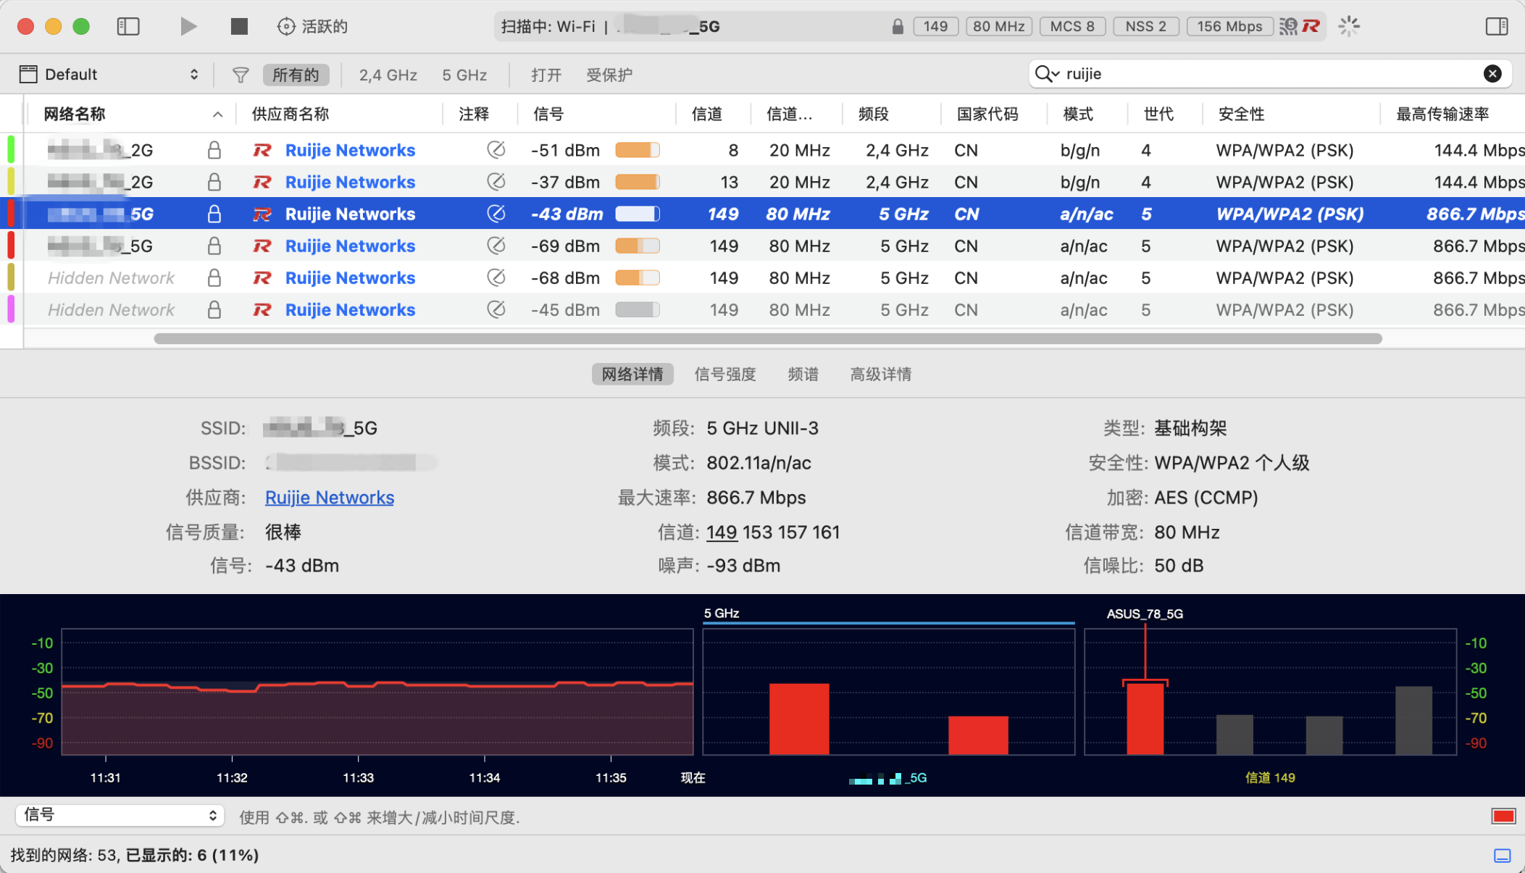Toggle the right inspector panel icon
1525x873 pixels.
[1496, 27]
